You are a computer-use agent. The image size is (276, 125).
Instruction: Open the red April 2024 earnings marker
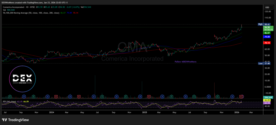pyautogui.click(x=79, y=97)
